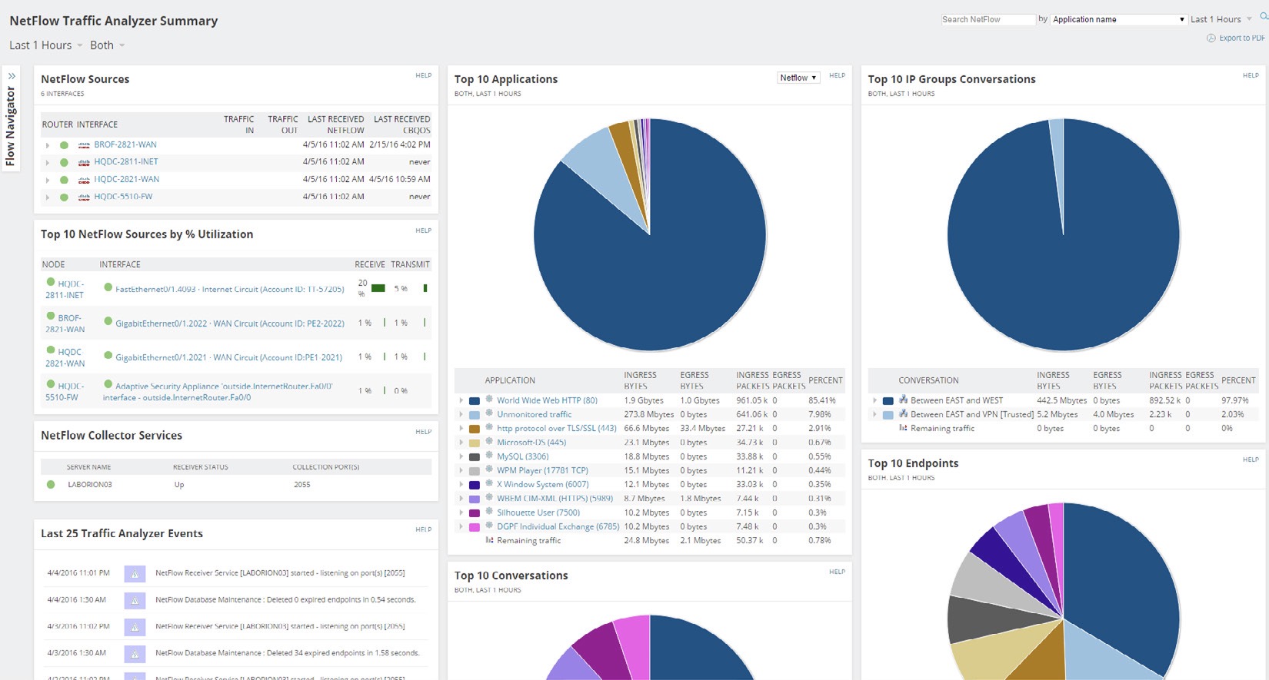Viewport: 1269px width, 680px height.
Task: Click the Remaining traffic icon in applications list
Action: coord(489,540)
